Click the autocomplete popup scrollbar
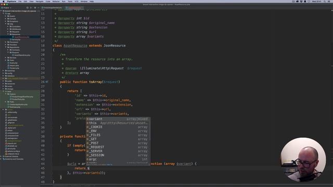The height and width of the screenshot is (187, 333). 150,129
